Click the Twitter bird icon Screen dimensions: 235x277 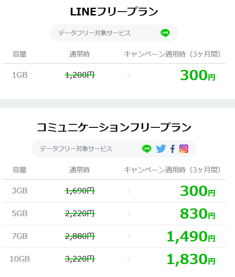pyautogui.click(x=161, y=148)
